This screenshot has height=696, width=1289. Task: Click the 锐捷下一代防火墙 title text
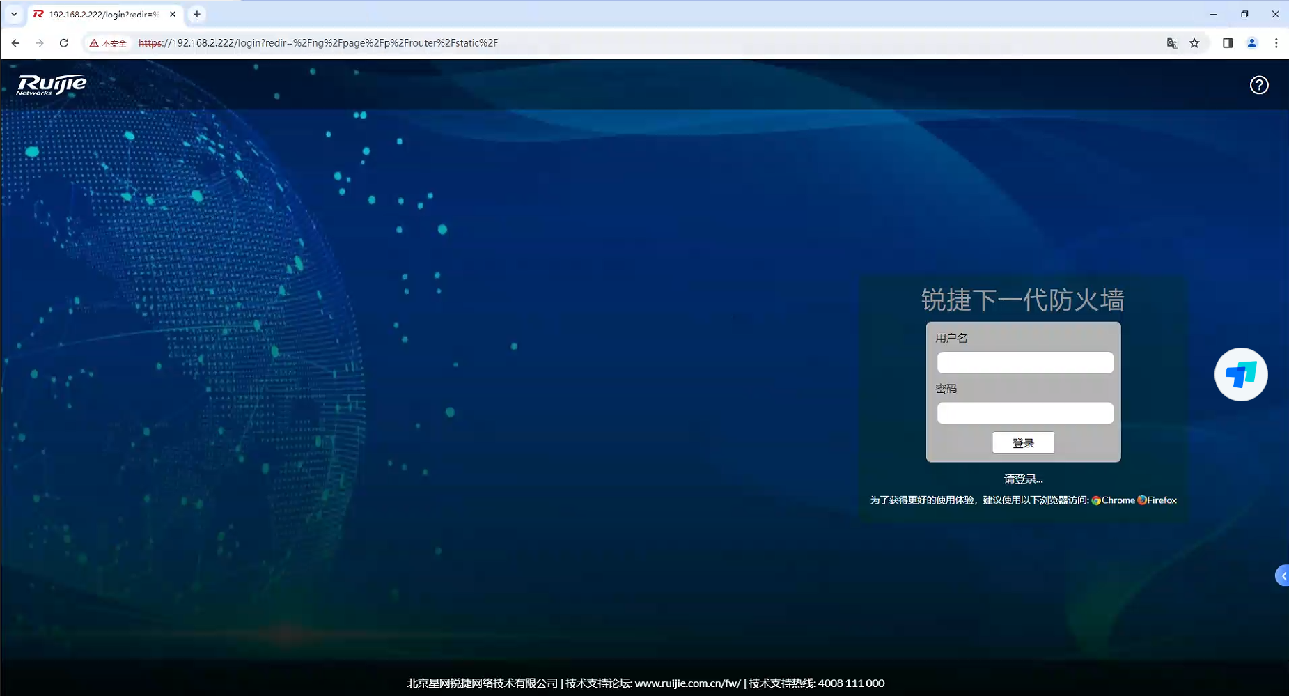1023,300
